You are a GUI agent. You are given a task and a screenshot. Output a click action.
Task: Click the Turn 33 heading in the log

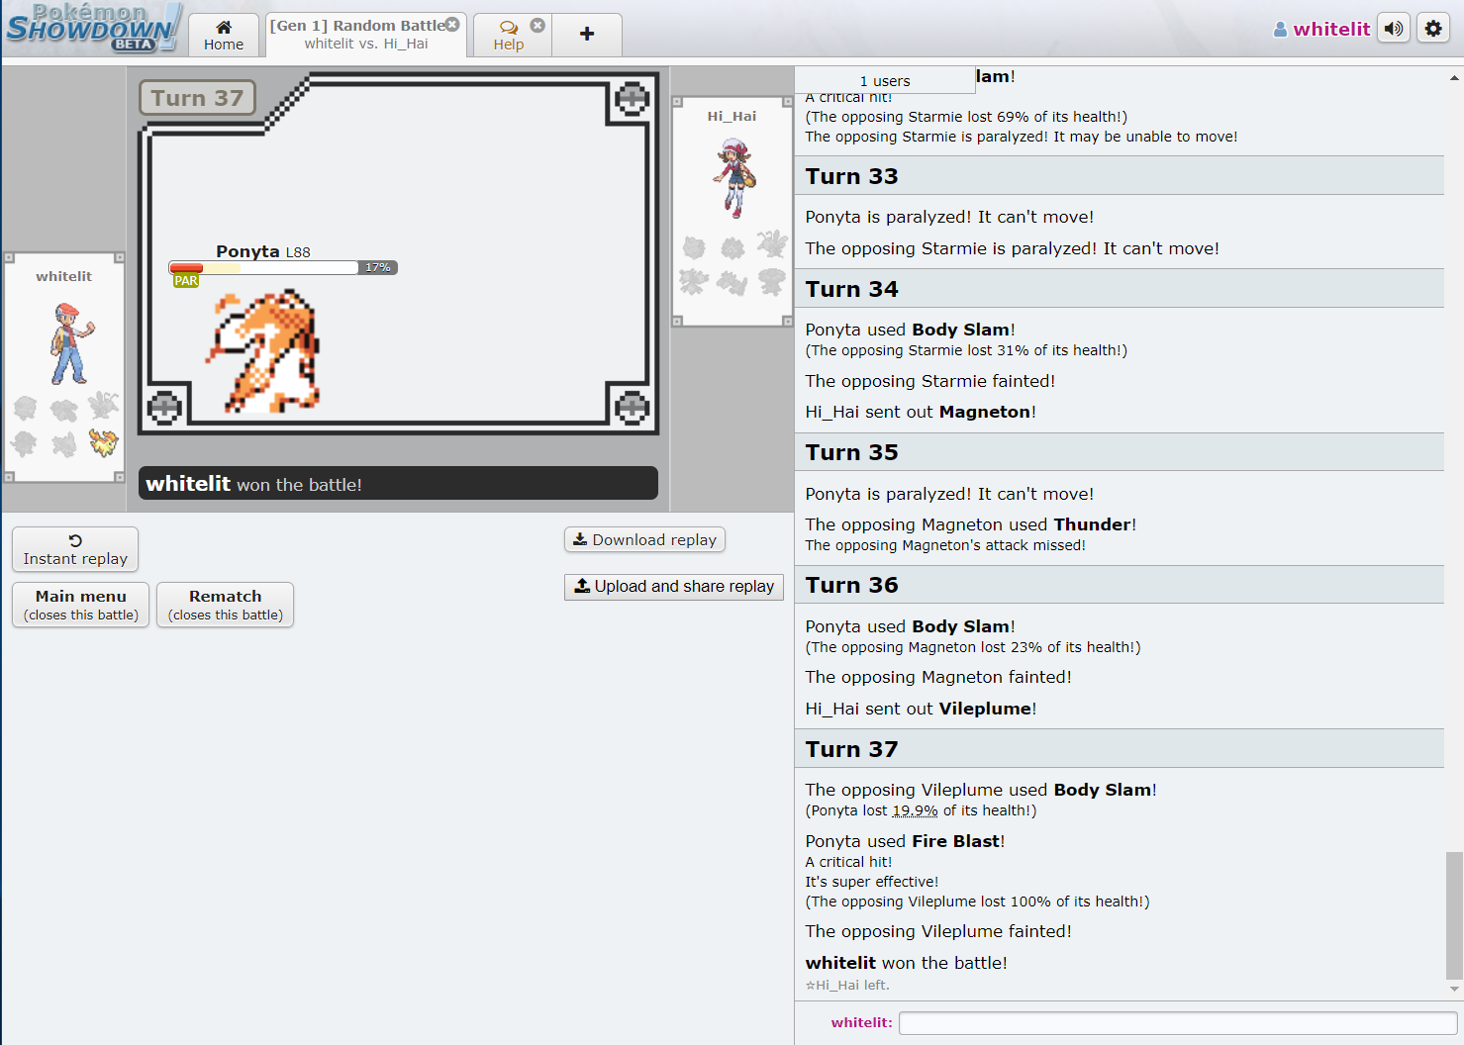coord(851,176)
